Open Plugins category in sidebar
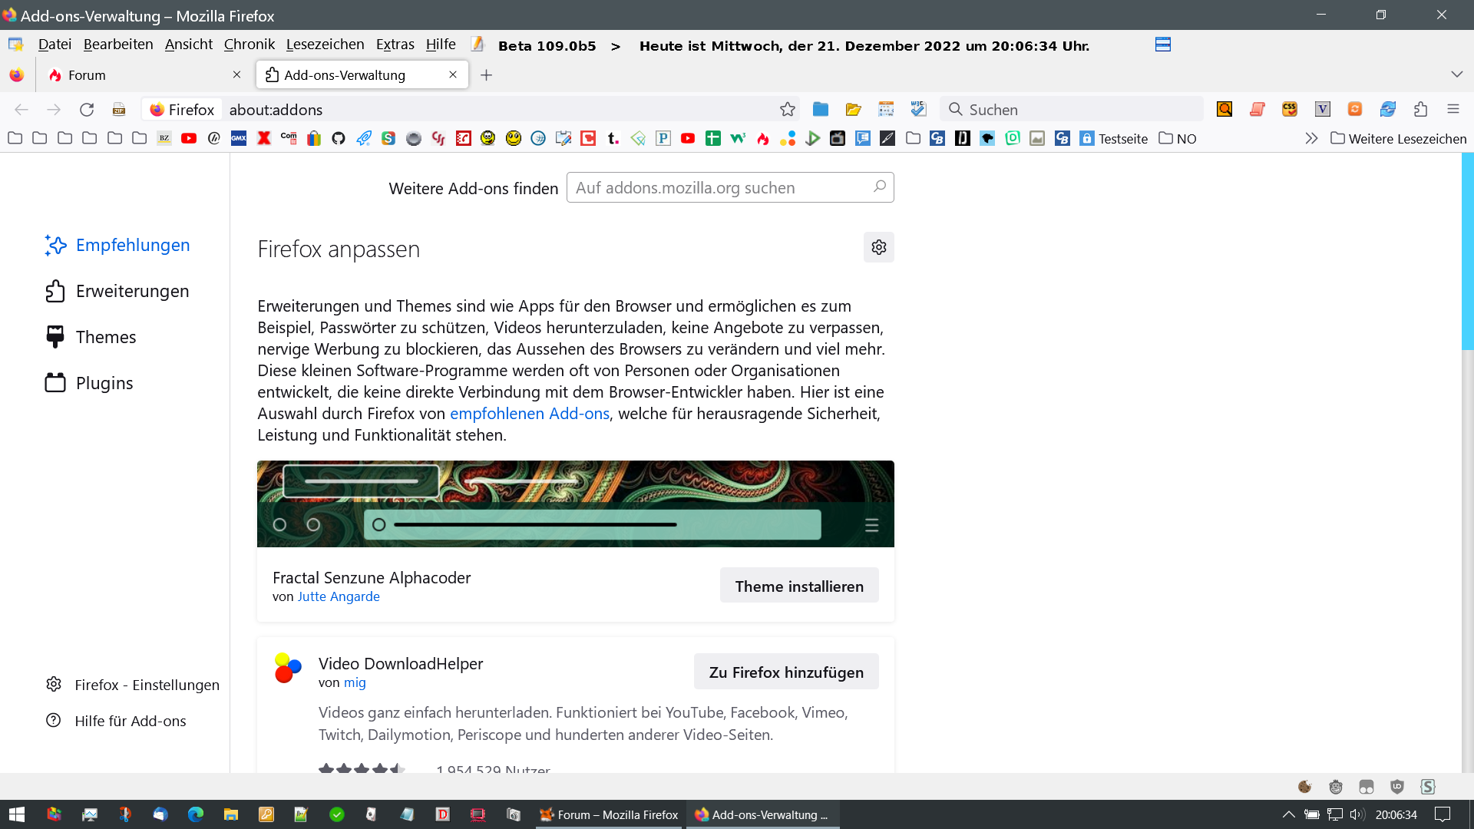 [104, 383]
